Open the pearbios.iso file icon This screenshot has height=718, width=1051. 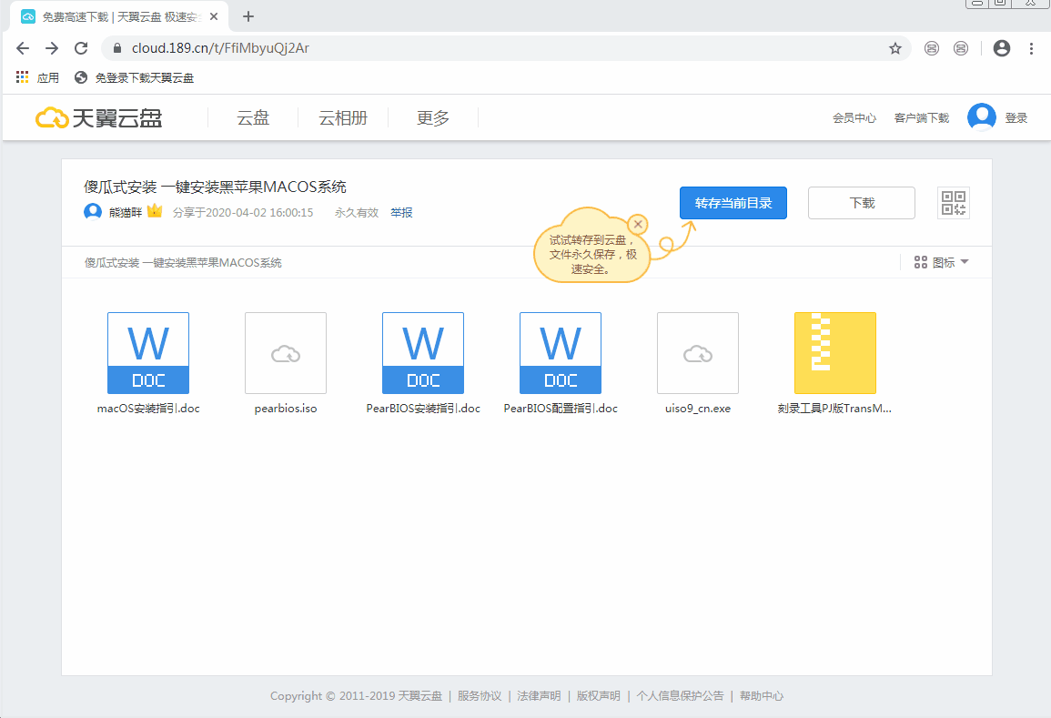coord(286,353)
